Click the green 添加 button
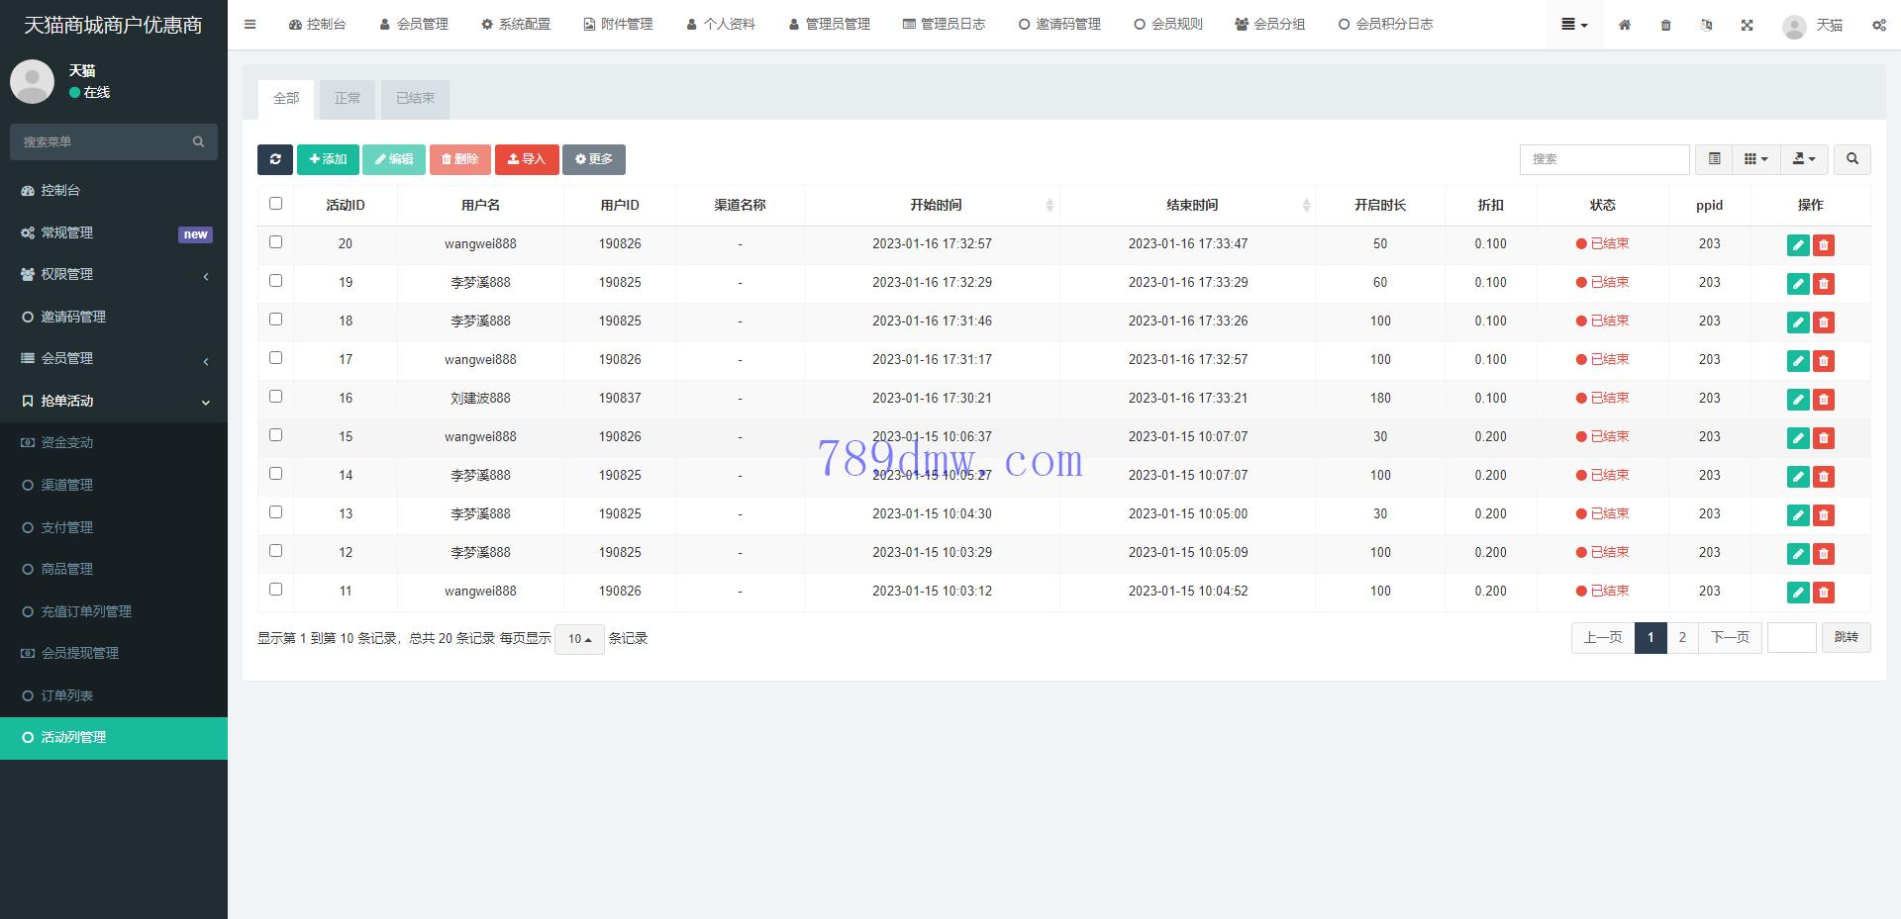 tap(328, 159)
